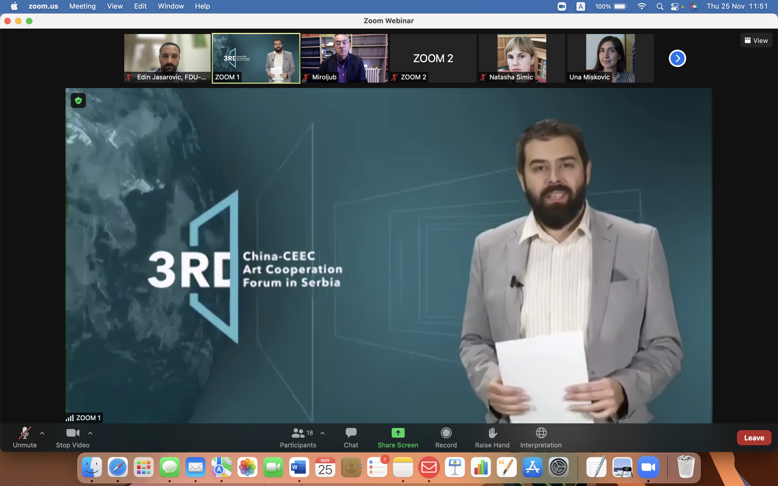Open the Window menu

171,6
